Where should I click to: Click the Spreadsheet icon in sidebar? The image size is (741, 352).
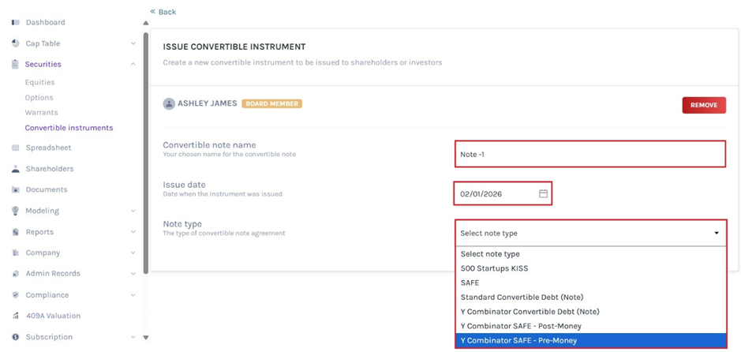tap(16, 148)
